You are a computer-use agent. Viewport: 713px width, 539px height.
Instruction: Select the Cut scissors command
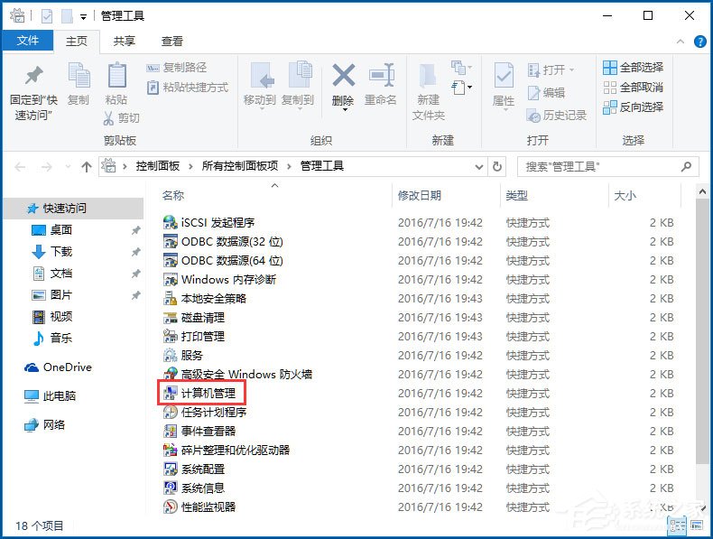(x=122, y=118)
